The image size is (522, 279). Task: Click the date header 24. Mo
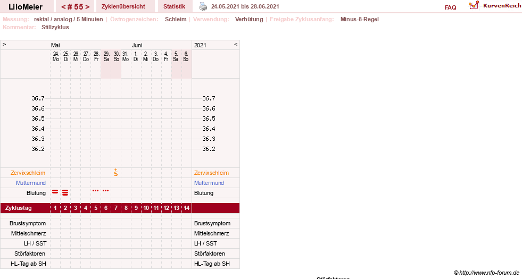click(x=55, y=56)
